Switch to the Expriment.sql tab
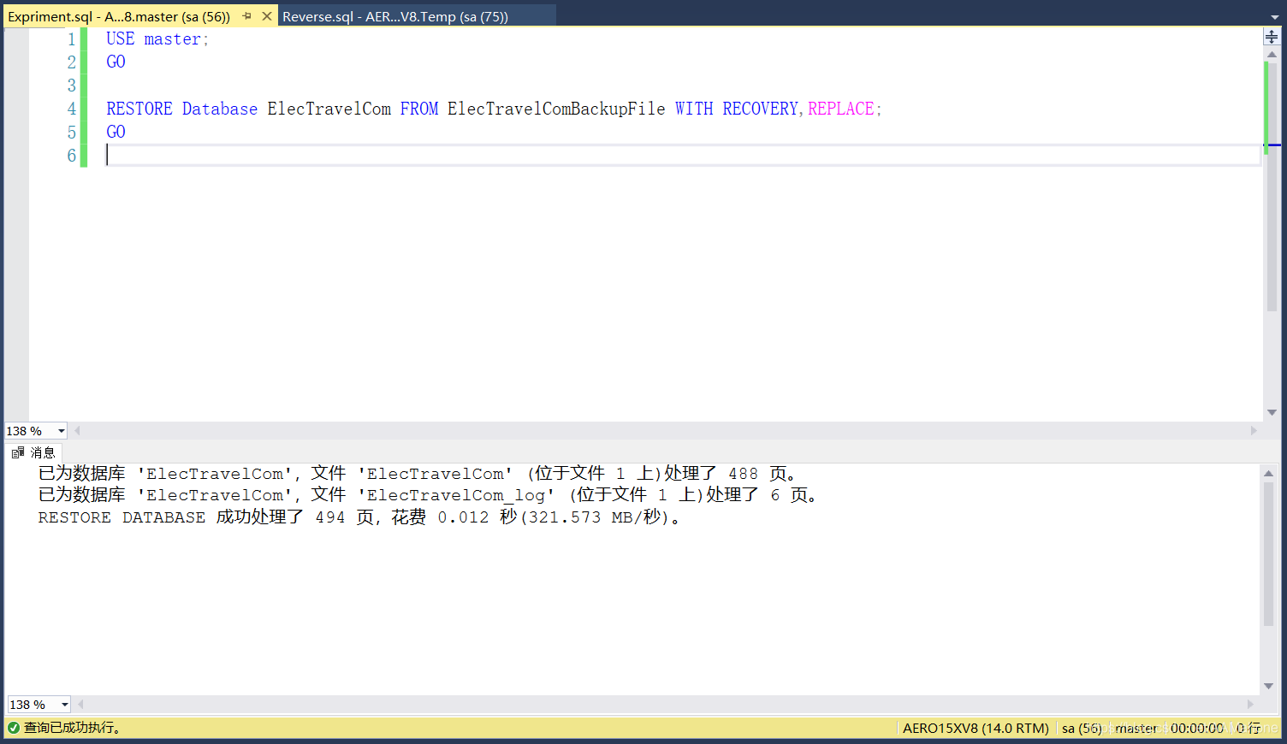This screenshot has height=744, width=1287. [x=119, y=16]
